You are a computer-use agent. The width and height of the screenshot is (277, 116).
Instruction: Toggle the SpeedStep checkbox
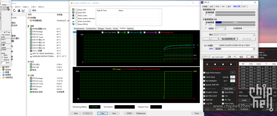[x=223, y=92]
